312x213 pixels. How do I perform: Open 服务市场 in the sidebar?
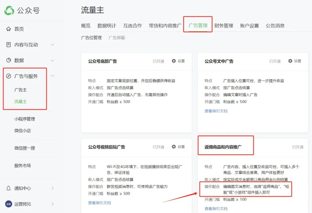click(x=23, y=166)
